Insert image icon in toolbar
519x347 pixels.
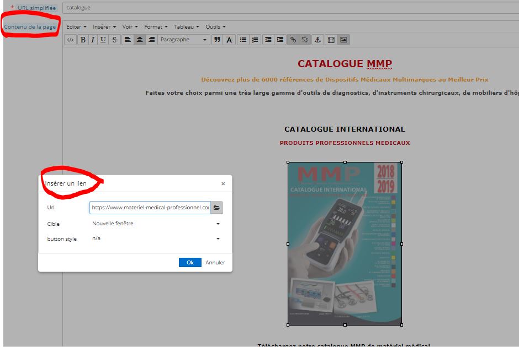point(343,40)
